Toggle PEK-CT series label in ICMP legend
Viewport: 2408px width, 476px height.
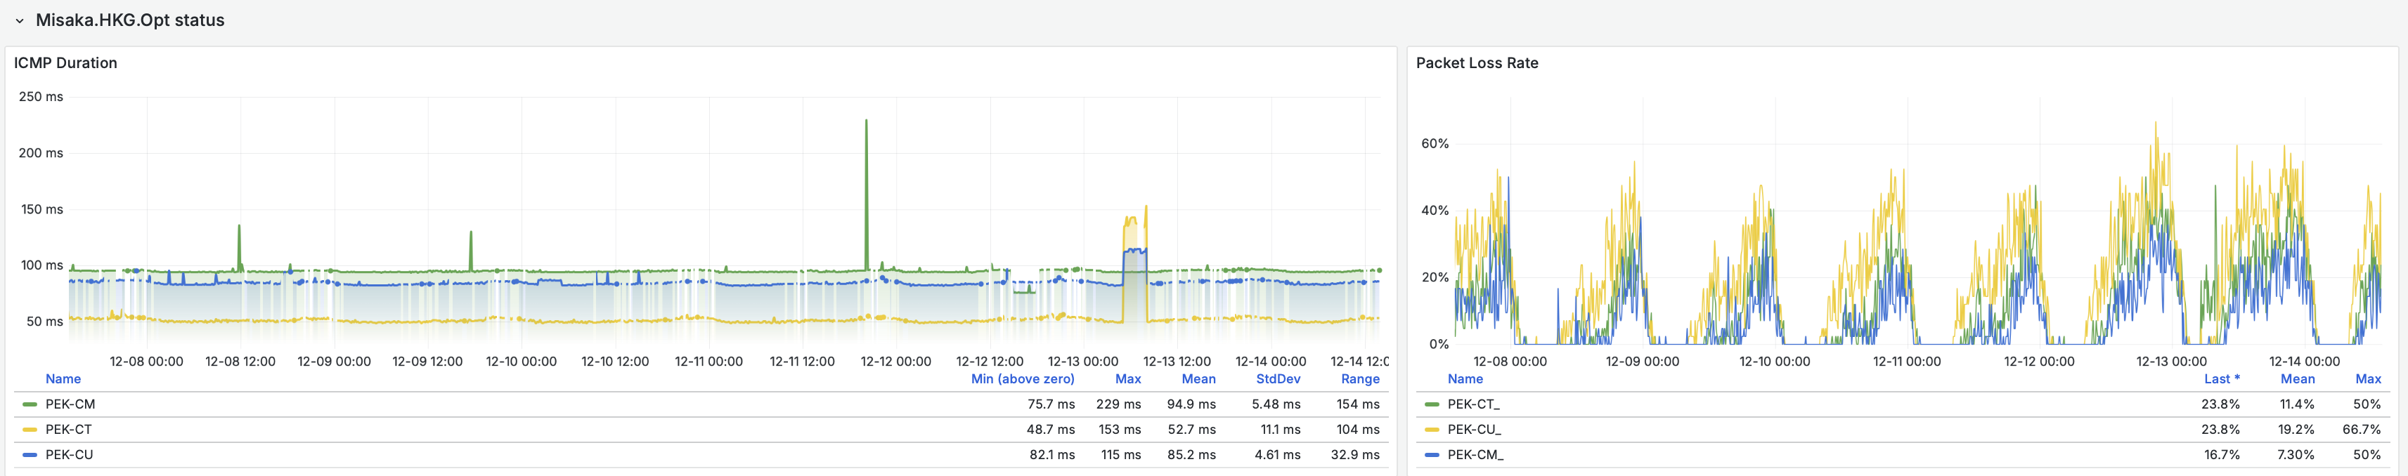(68, 430)
